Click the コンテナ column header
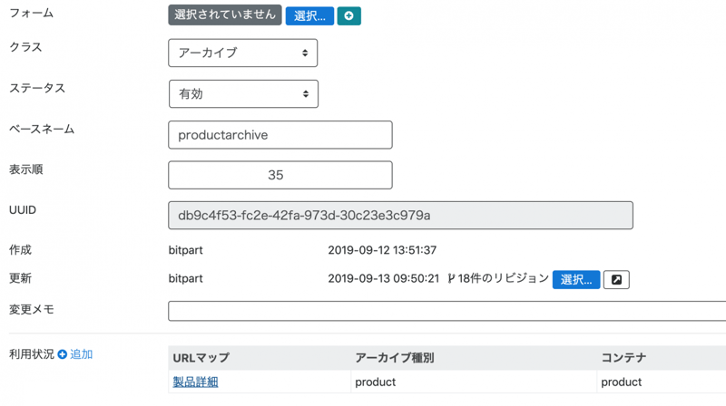The width and height of the screenshot is (726, 406). click(x=624, y=358)
